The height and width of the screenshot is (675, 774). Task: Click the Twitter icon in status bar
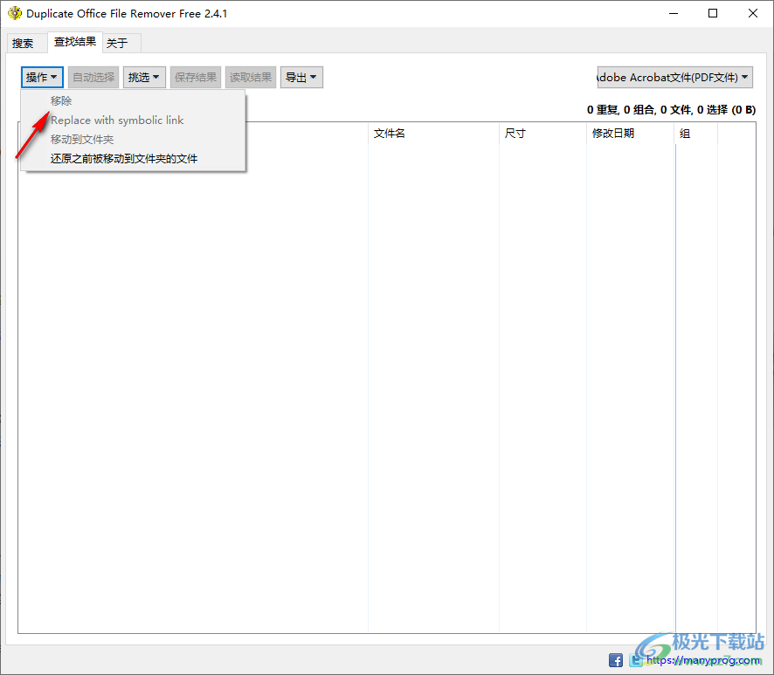637,660
